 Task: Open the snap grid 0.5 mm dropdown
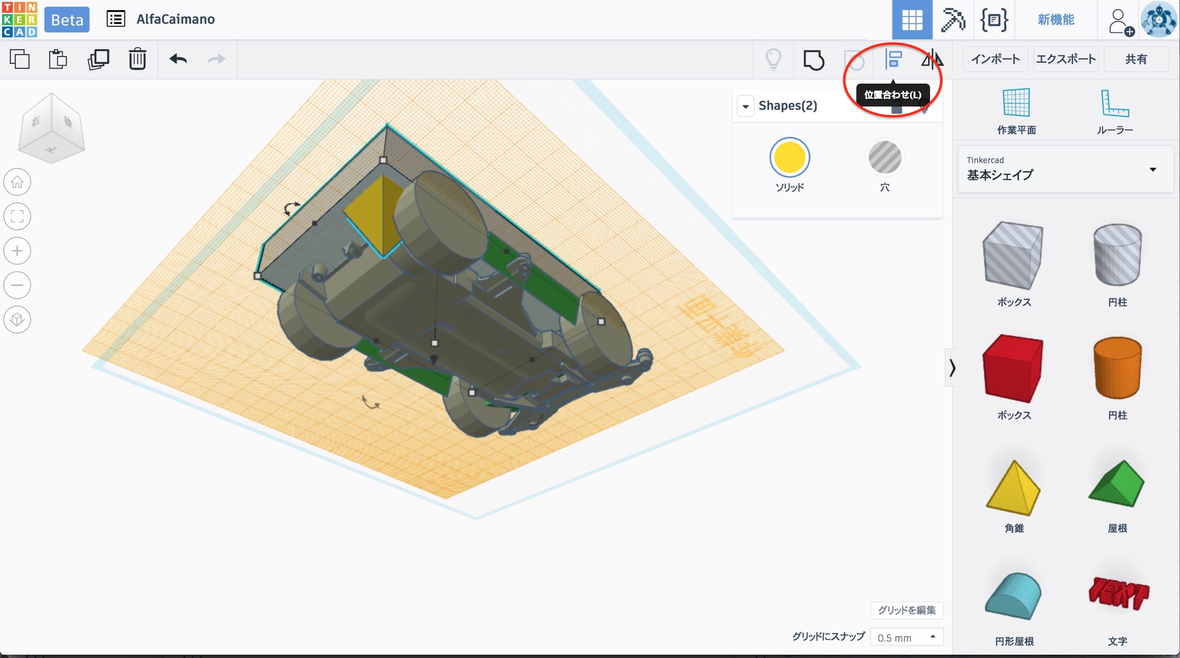coord(906,637)
